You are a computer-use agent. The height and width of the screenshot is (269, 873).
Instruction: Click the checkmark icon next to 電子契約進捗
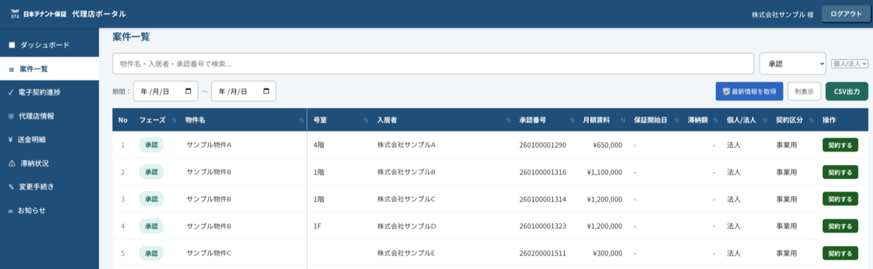(x=11, y=93)
